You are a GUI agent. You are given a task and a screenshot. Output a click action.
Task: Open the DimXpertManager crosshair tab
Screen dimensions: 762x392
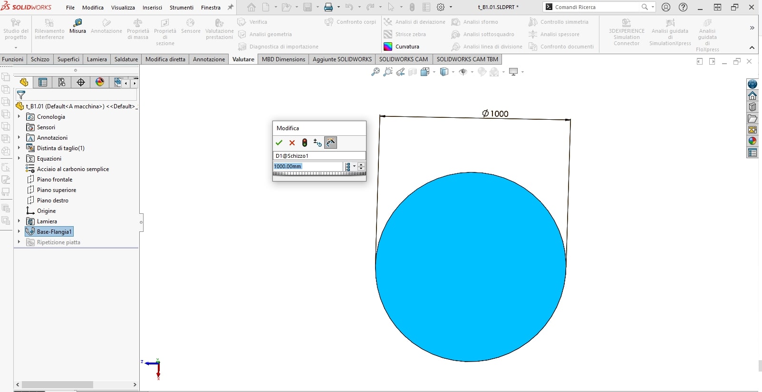point(81,82)
